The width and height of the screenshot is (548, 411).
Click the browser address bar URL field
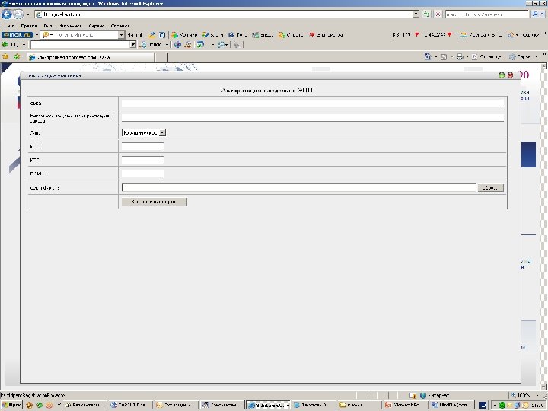[224, 14]
